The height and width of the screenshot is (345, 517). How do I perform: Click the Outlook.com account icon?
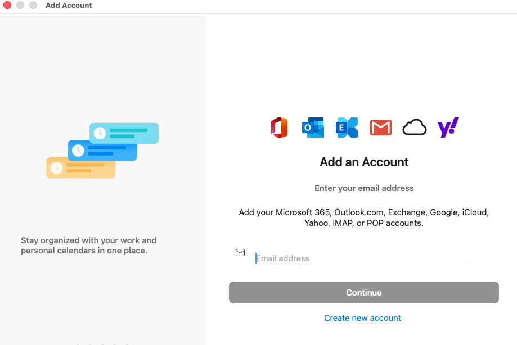(313, 128)
